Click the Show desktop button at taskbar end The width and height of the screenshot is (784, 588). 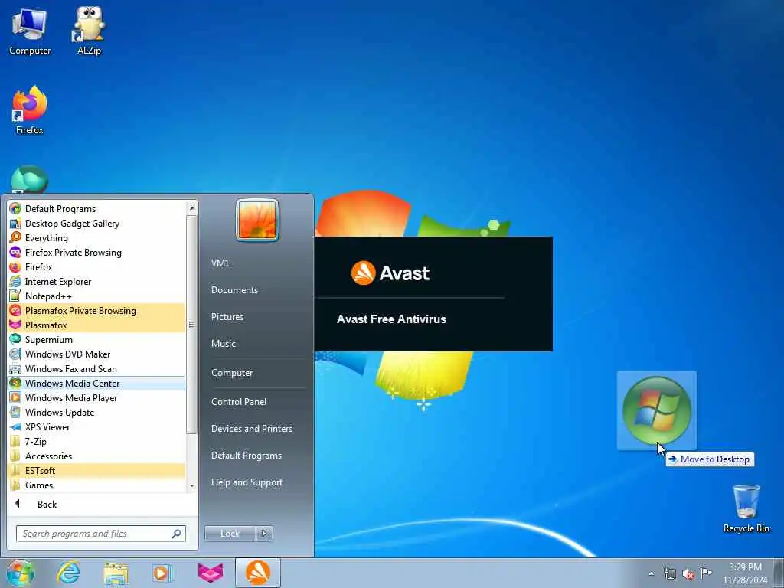[x=778, y=573]
